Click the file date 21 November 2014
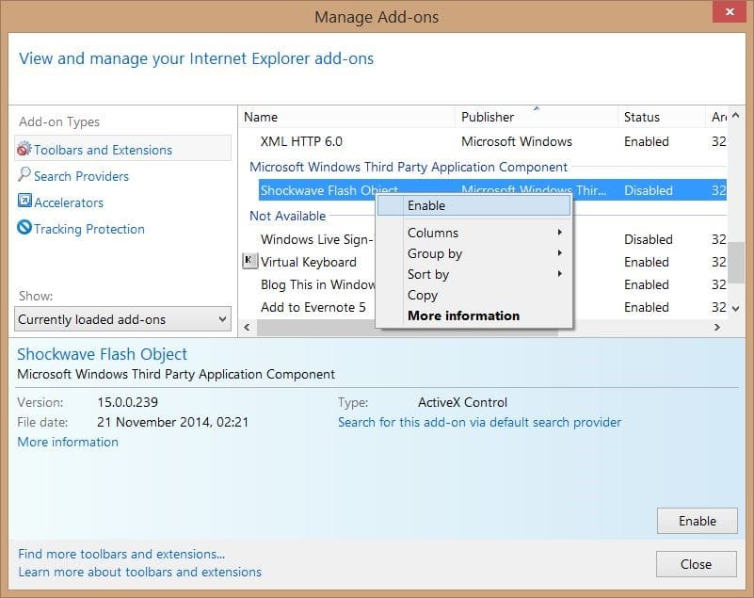Image resolution: width=754 pixels, height=598 pixels. point(172,422)
